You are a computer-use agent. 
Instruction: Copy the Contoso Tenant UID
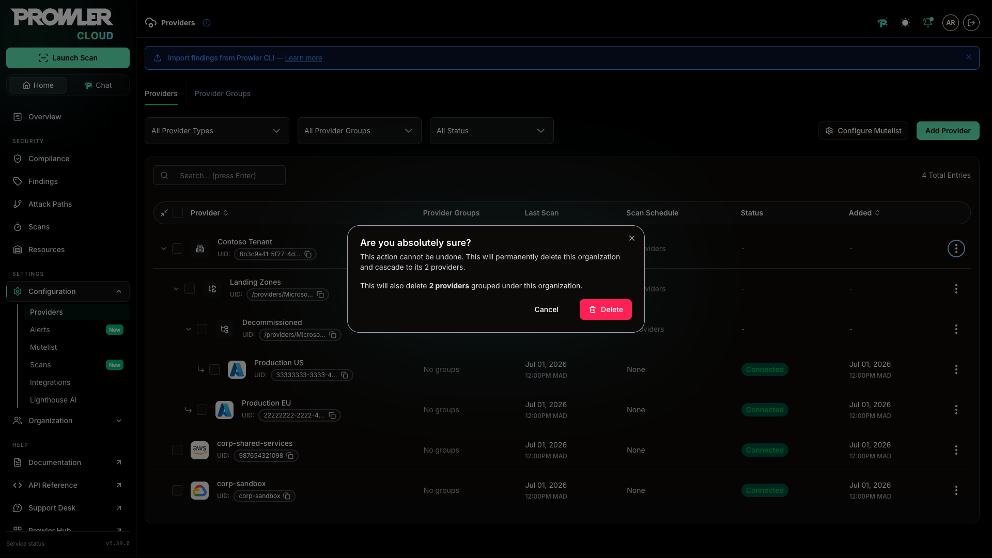[308, 254]
